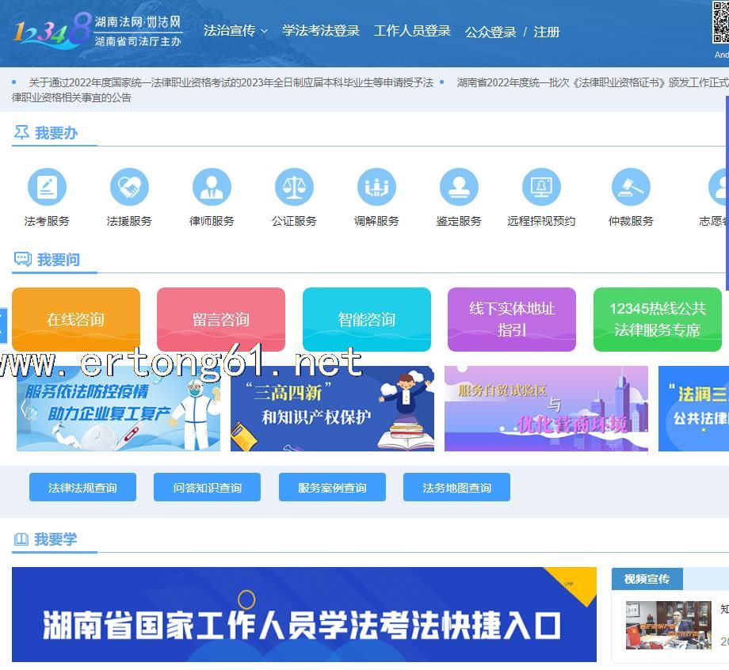This screenshot has height=670, width=729.
Task: Click the 调解服务 mediation icon
Action: pos(376,188)
